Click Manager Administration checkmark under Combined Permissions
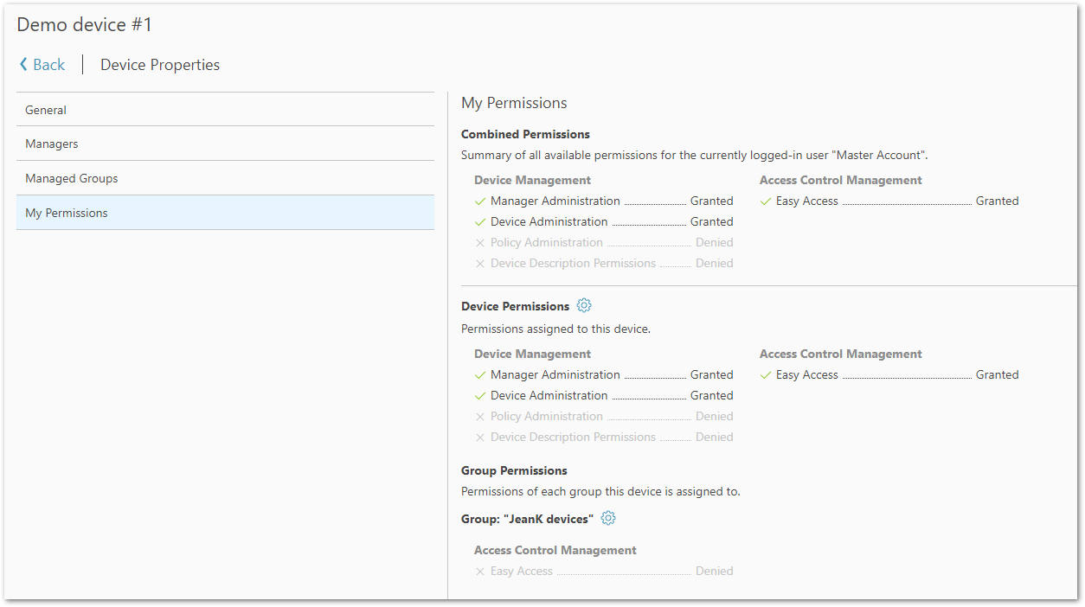Screen dimensions: 1085x607 (x=480, y=201)
